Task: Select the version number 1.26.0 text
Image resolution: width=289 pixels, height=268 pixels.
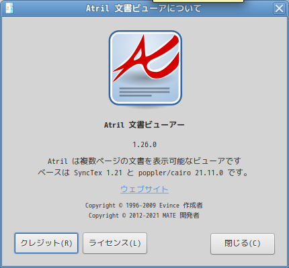Action: coord(144,144)
